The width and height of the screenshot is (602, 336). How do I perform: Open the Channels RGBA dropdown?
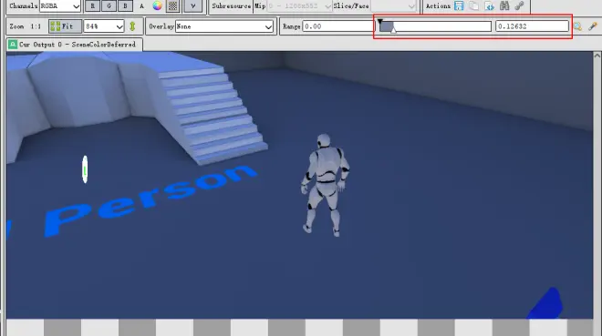click(x=60, y=5)
